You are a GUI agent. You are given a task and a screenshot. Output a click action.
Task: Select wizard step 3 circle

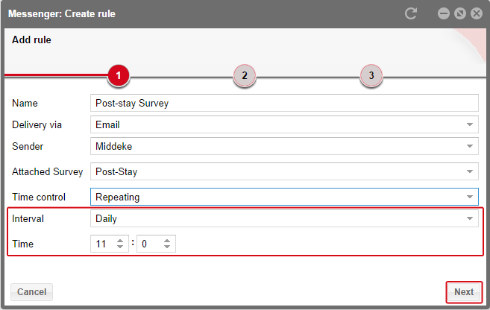coord(371,75)
